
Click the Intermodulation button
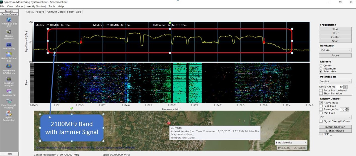point(335,127)
